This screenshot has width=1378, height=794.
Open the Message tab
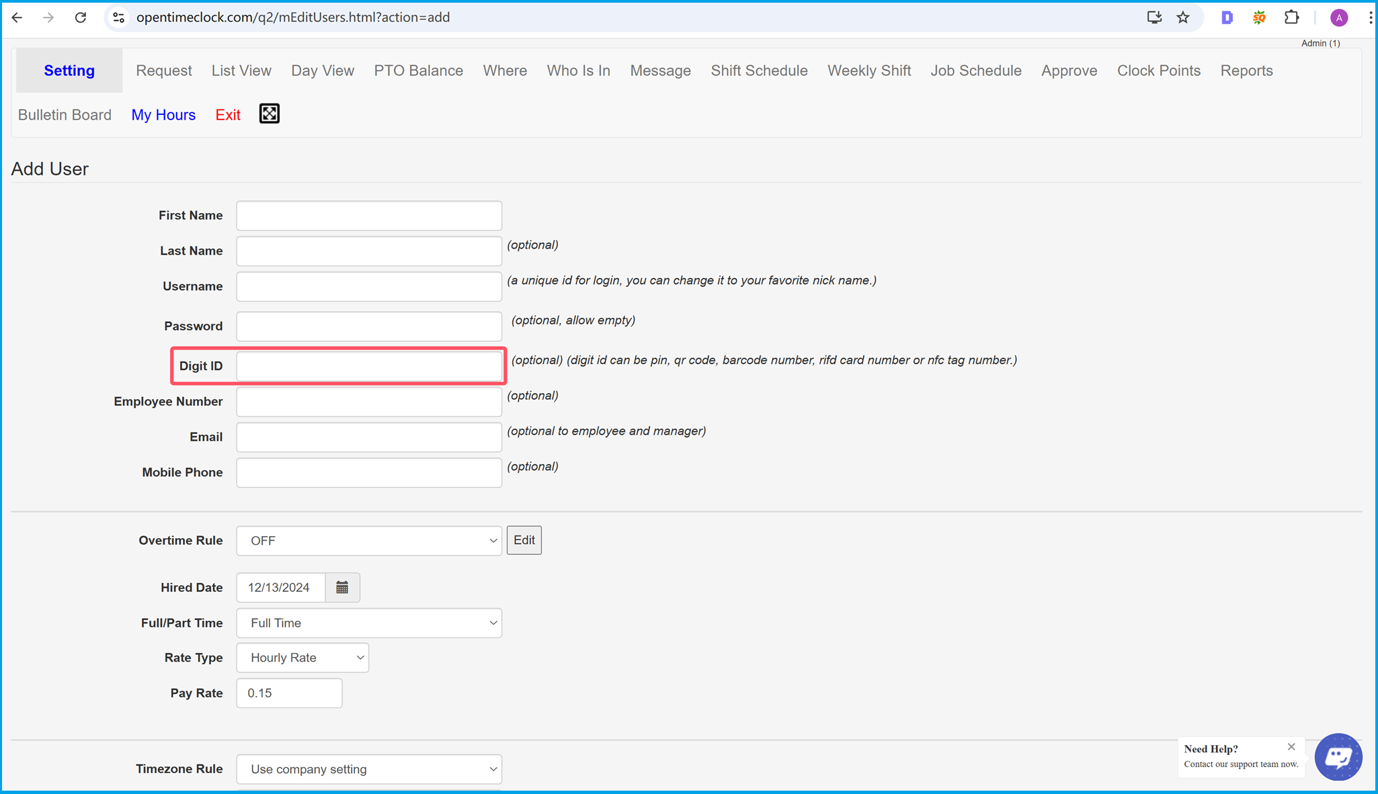click(661, 71)
